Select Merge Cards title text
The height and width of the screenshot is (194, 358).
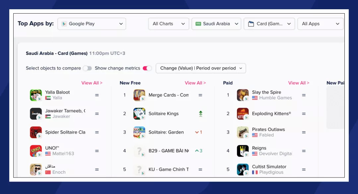point(168,95)
